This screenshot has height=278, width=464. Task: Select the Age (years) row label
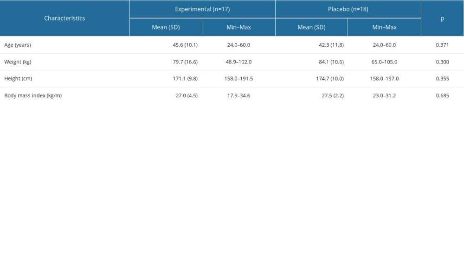18,45
